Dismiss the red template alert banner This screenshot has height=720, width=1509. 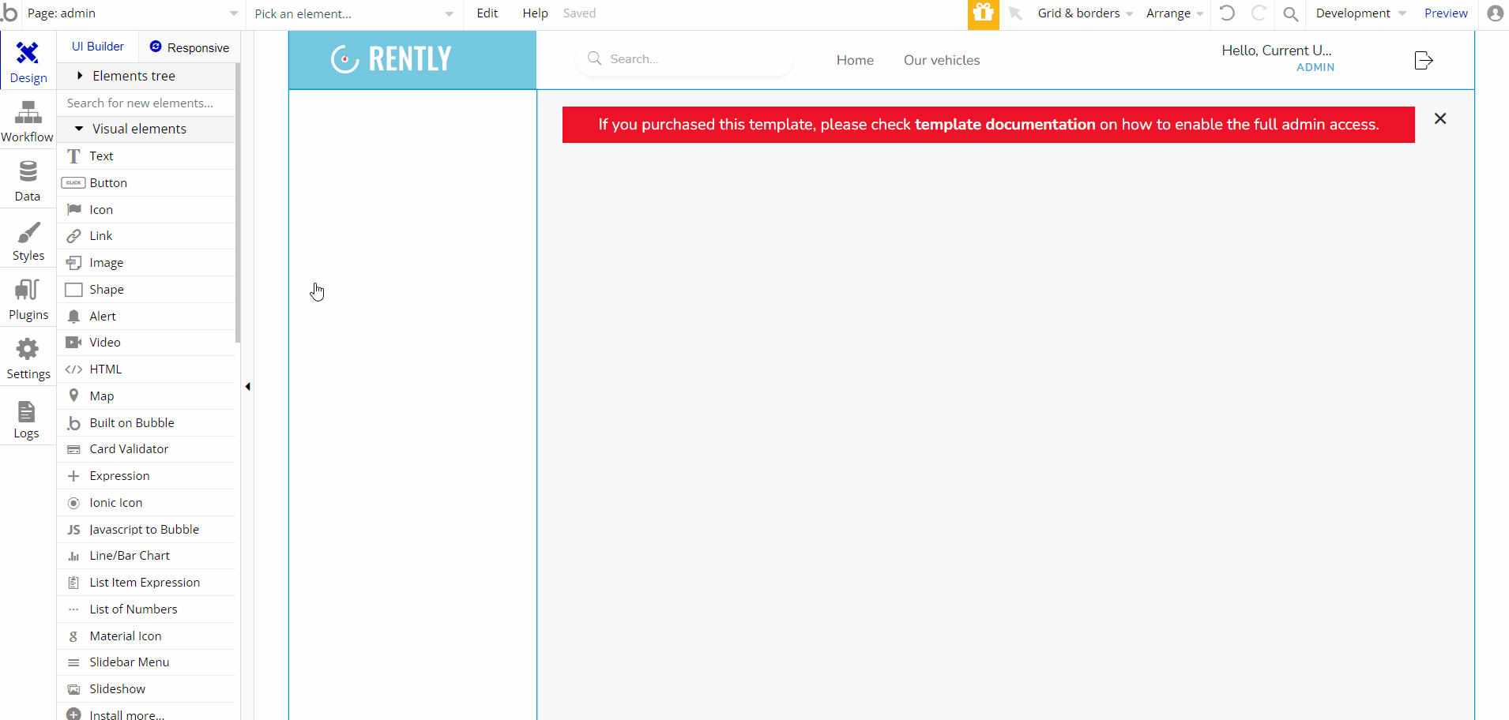tap(1440, 118)
